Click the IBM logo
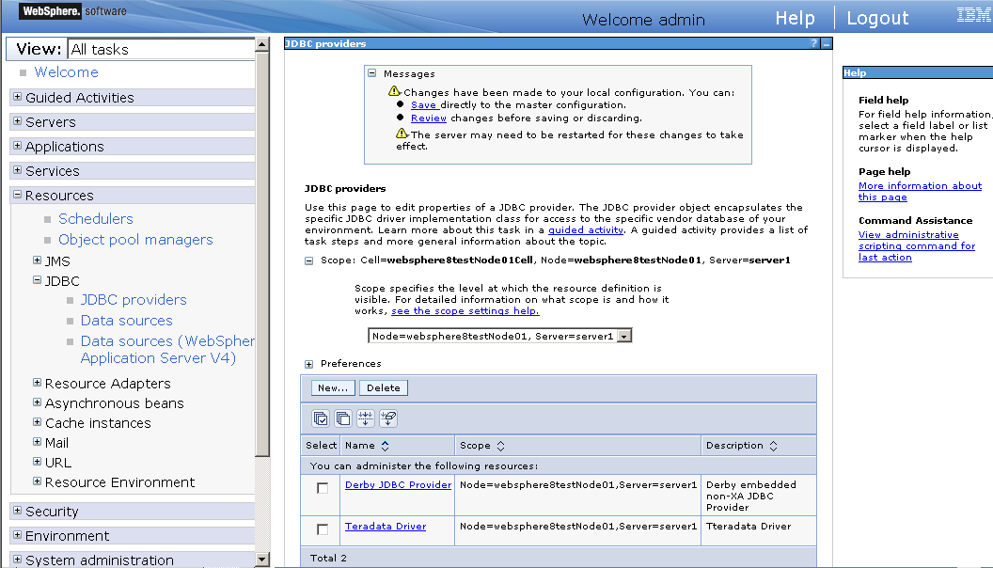Image resolution: width=993 pixels, height=568 pixels. click(973, 14)
